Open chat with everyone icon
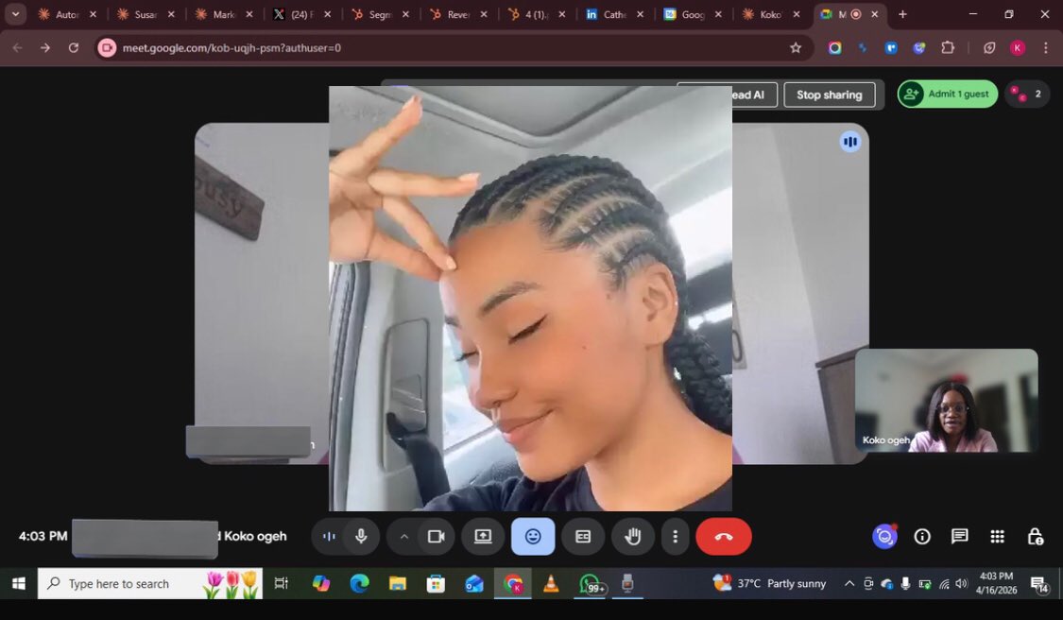This screenshot has width=1063, height=620. [959, 537]
